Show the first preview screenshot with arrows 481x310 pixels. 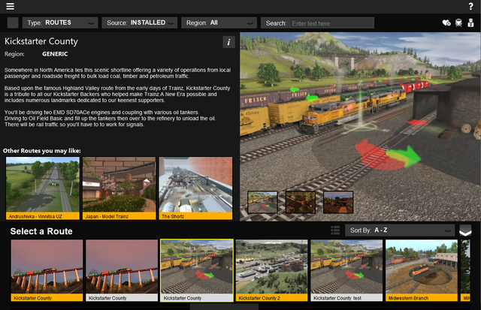(262, 202)
